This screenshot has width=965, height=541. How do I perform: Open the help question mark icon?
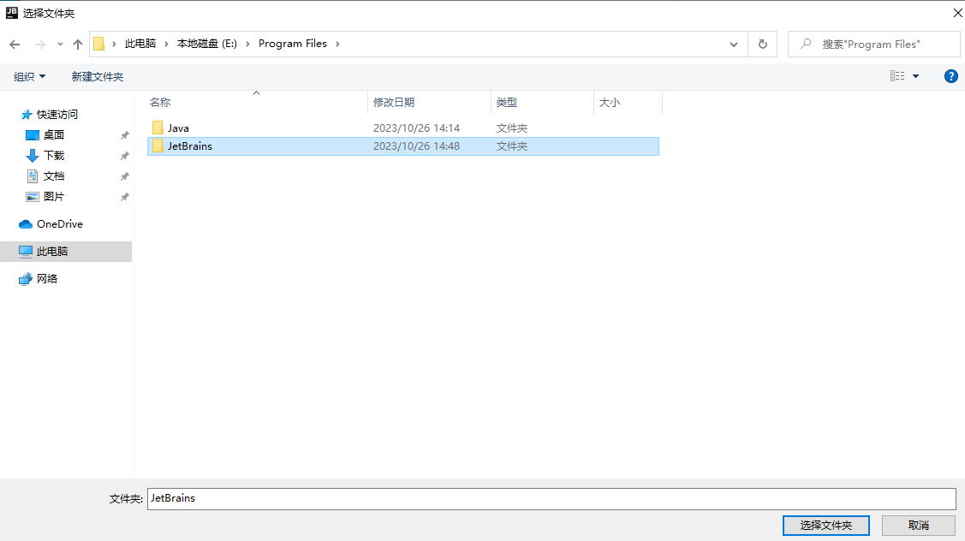point(950,76)
